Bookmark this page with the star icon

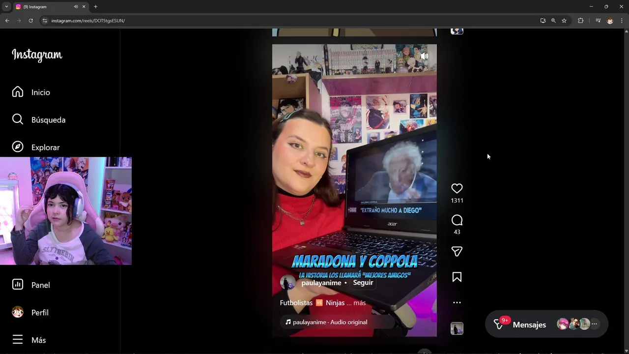(x=564, y=21)
